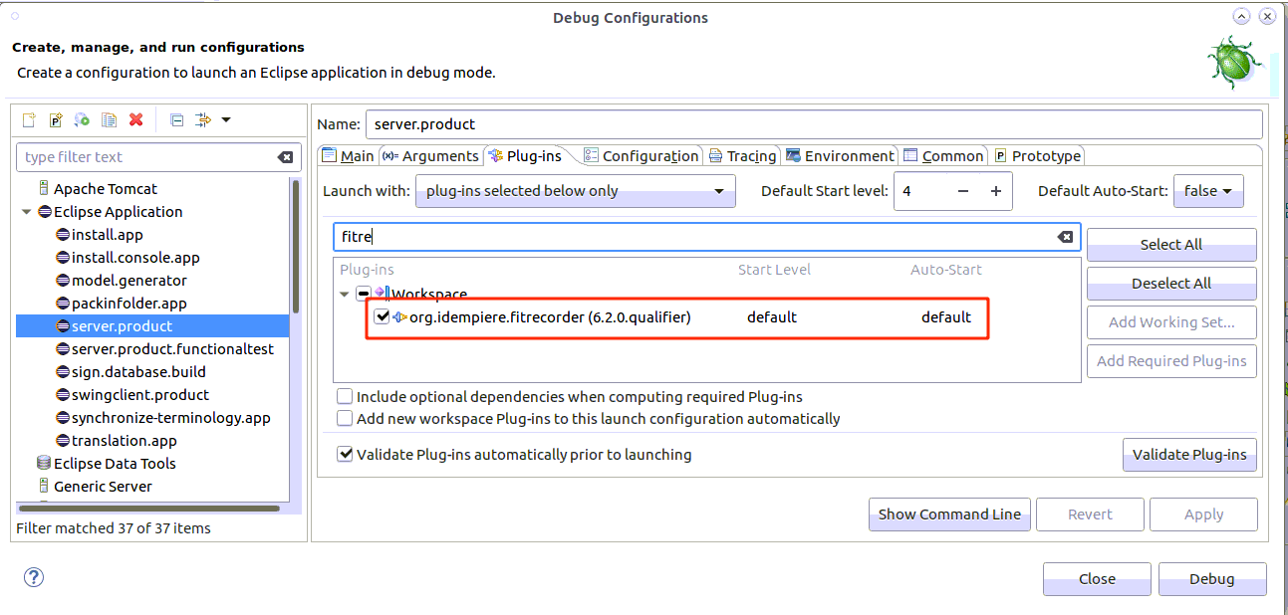The height and width of the screenshot is (615, 1288).
Task: Click the Validate Plug-ins button
Action: [x=1189, y=454]
